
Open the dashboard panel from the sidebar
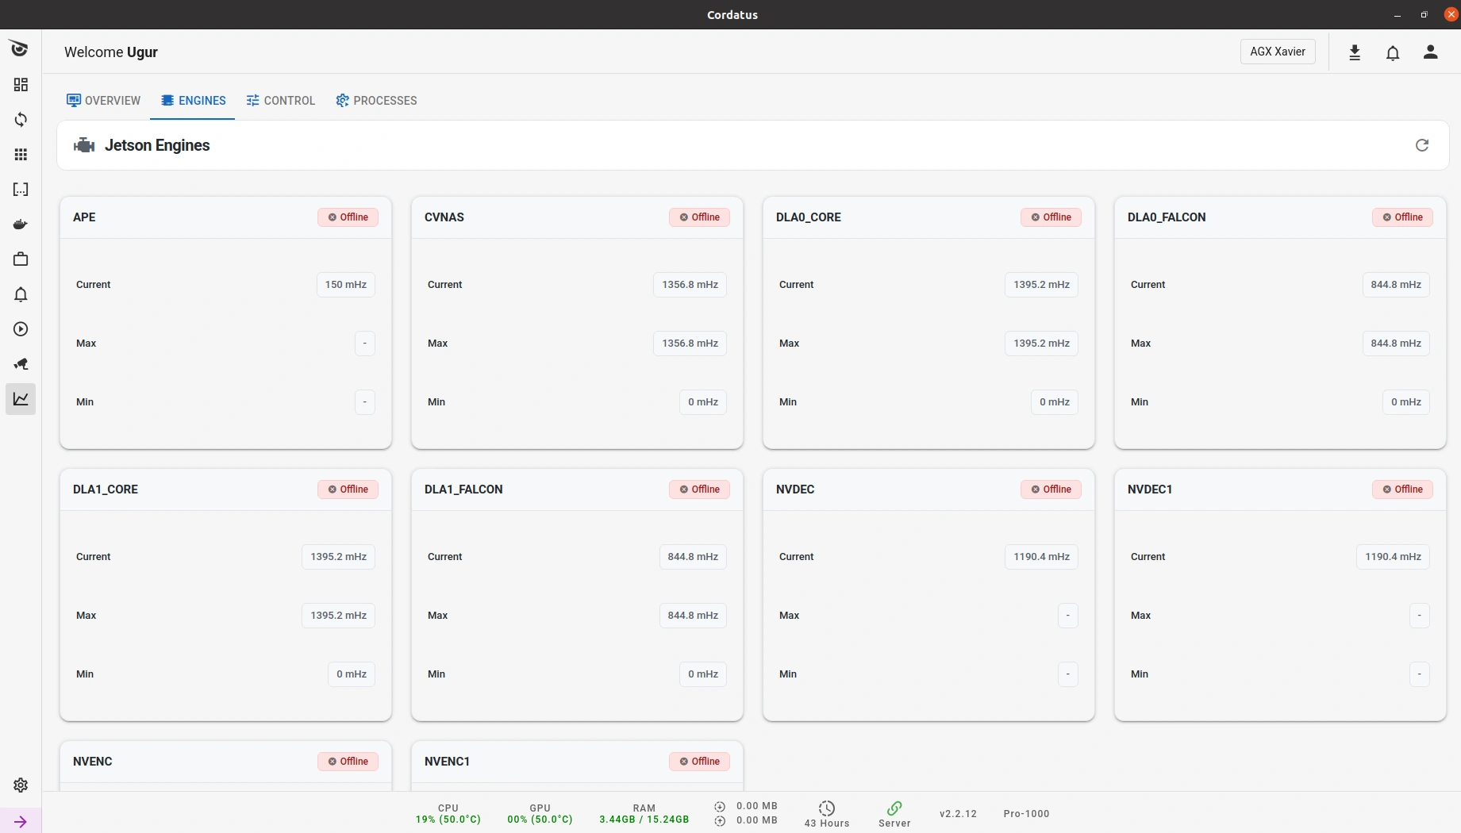[x=21, y=84]
